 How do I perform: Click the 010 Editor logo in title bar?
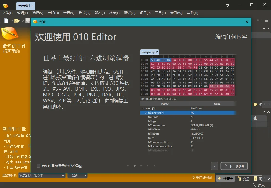(x=6, y=6)
